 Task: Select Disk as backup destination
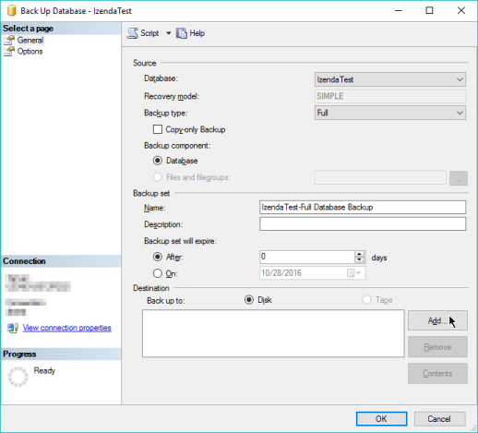pos(249,300)
